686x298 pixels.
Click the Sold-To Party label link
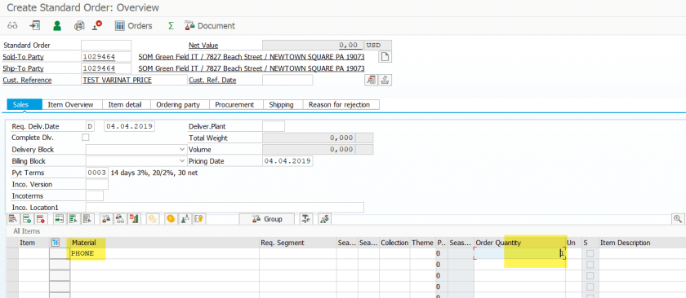tap(23, 57)
